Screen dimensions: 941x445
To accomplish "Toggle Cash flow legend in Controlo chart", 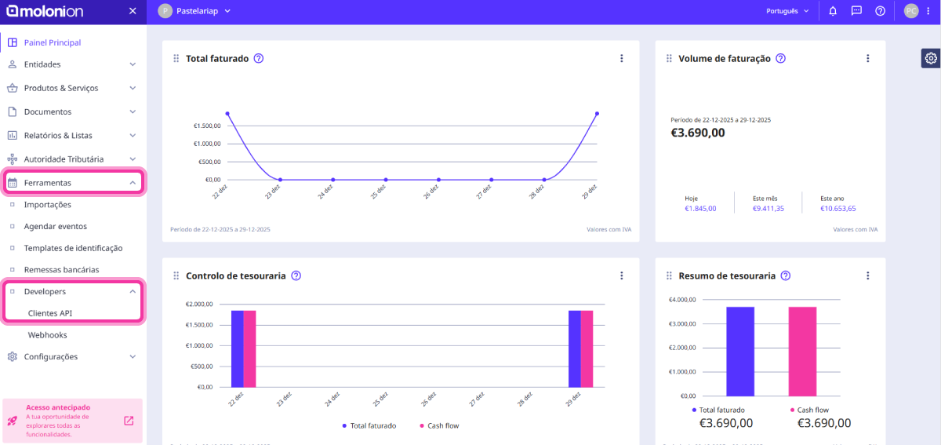I will tap(439, 425).
